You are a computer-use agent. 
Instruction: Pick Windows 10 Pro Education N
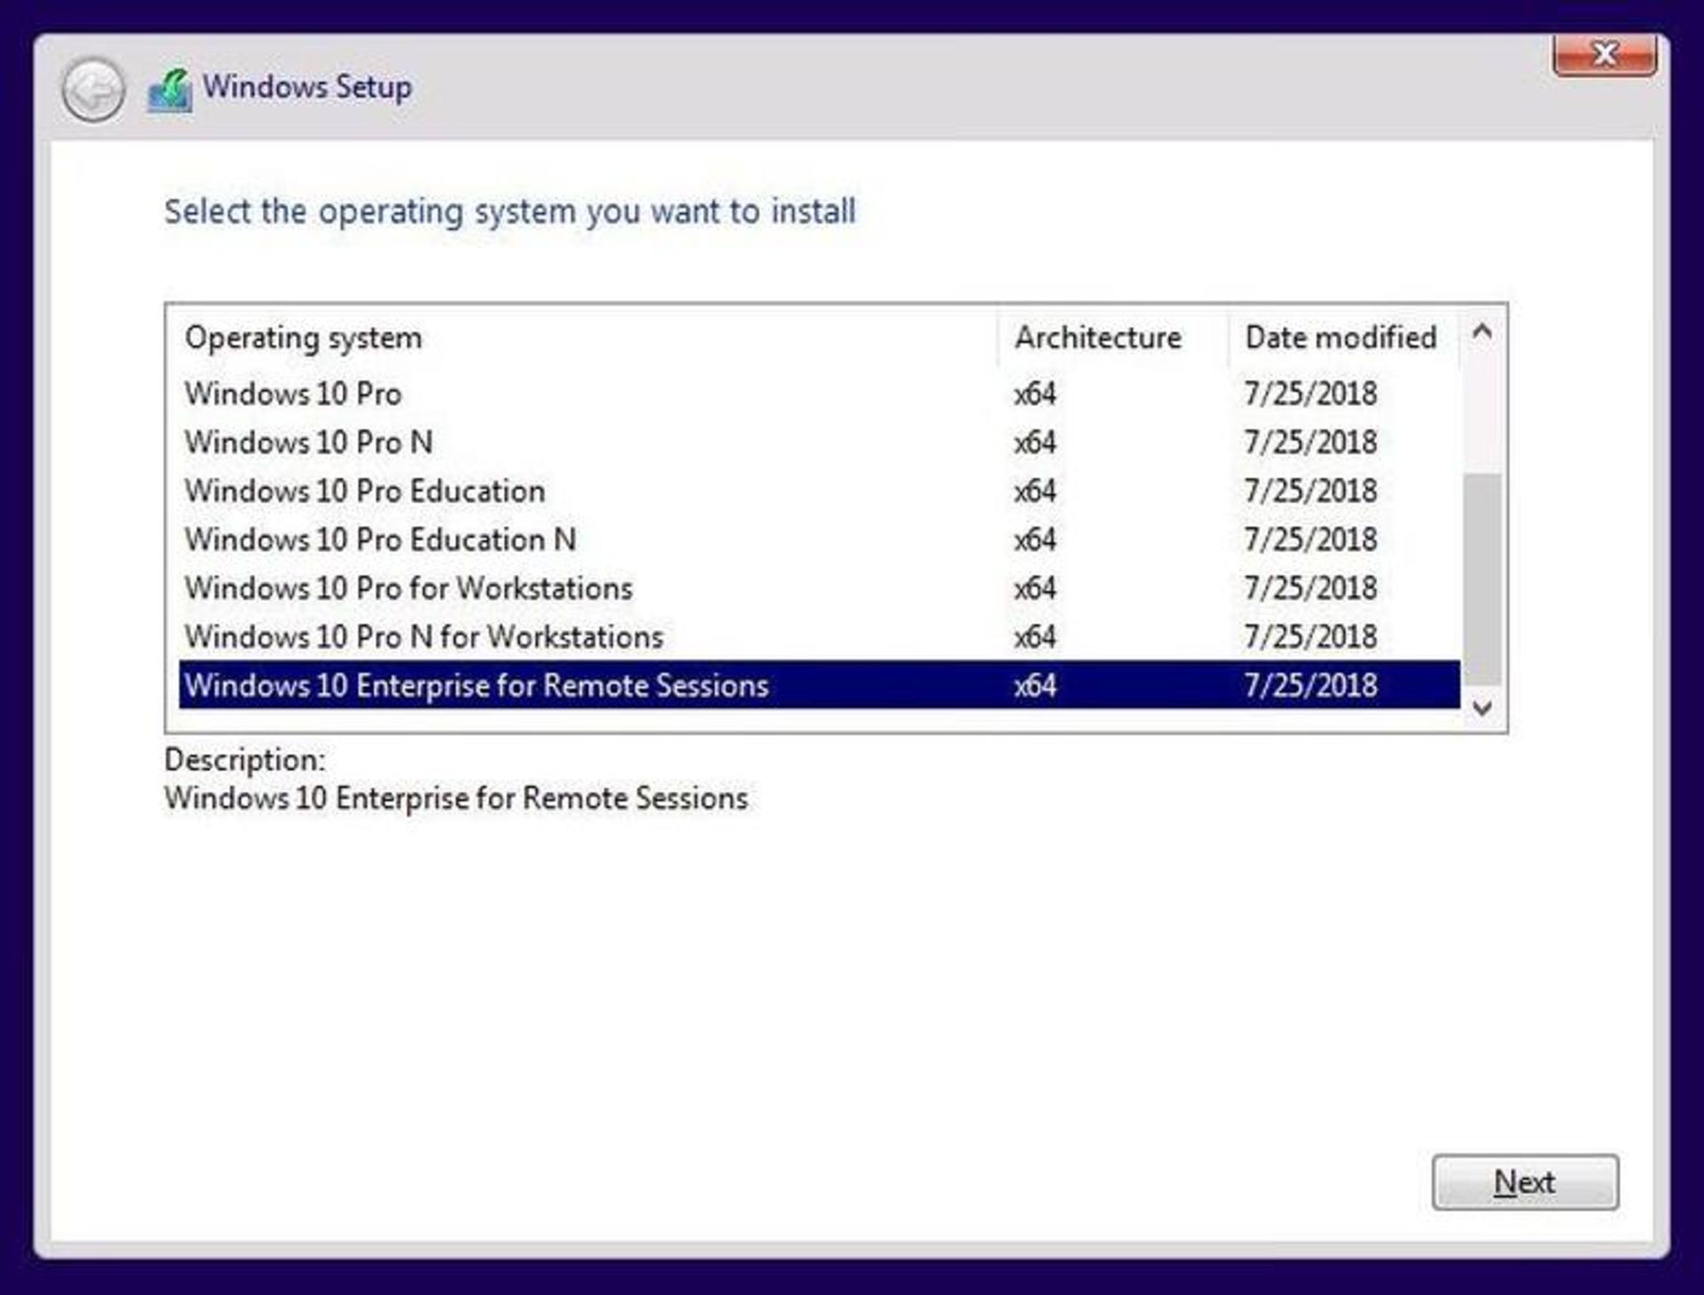coord(380,540)
